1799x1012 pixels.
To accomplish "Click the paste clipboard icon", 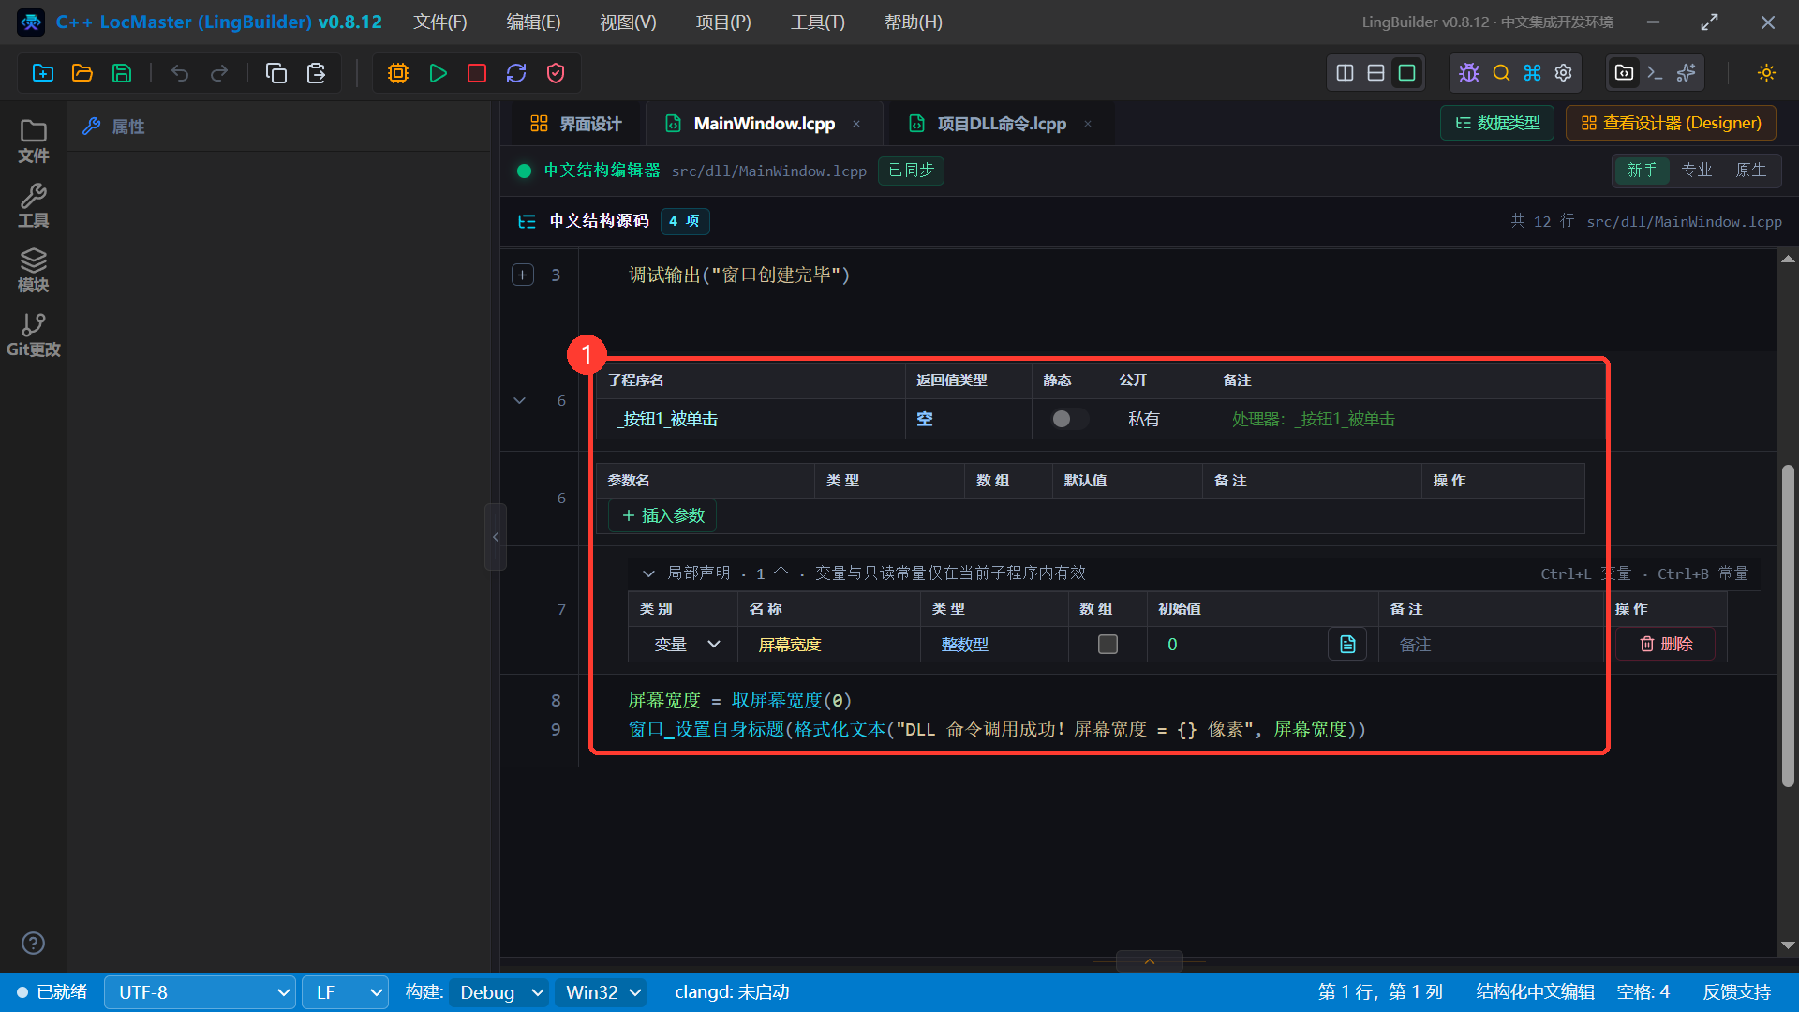I will coord(316,73).
